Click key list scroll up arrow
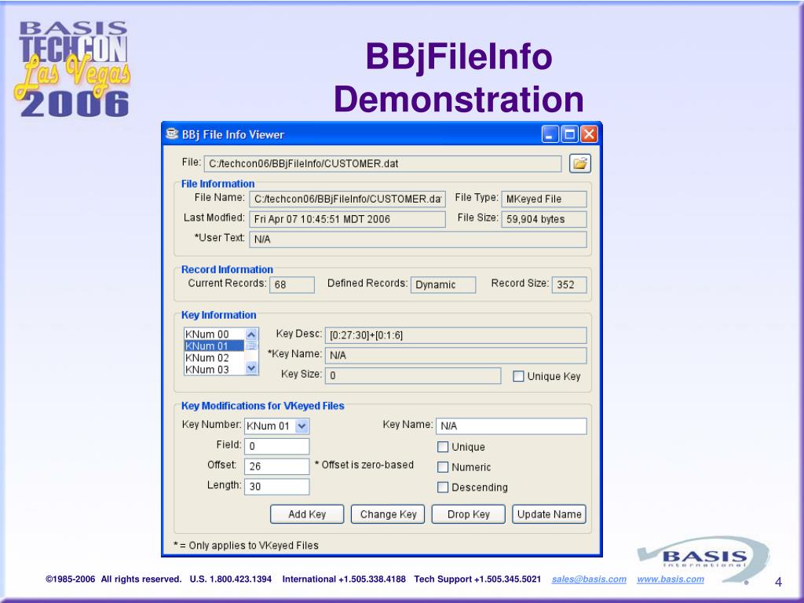The image size is (804, 603). (251, 334)
